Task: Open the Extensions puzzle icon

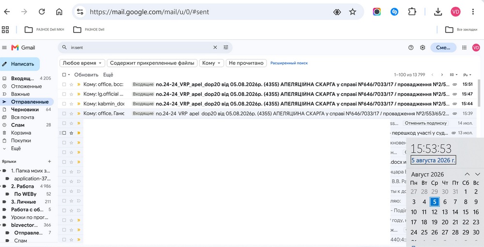Action: (x=412, y=12)
